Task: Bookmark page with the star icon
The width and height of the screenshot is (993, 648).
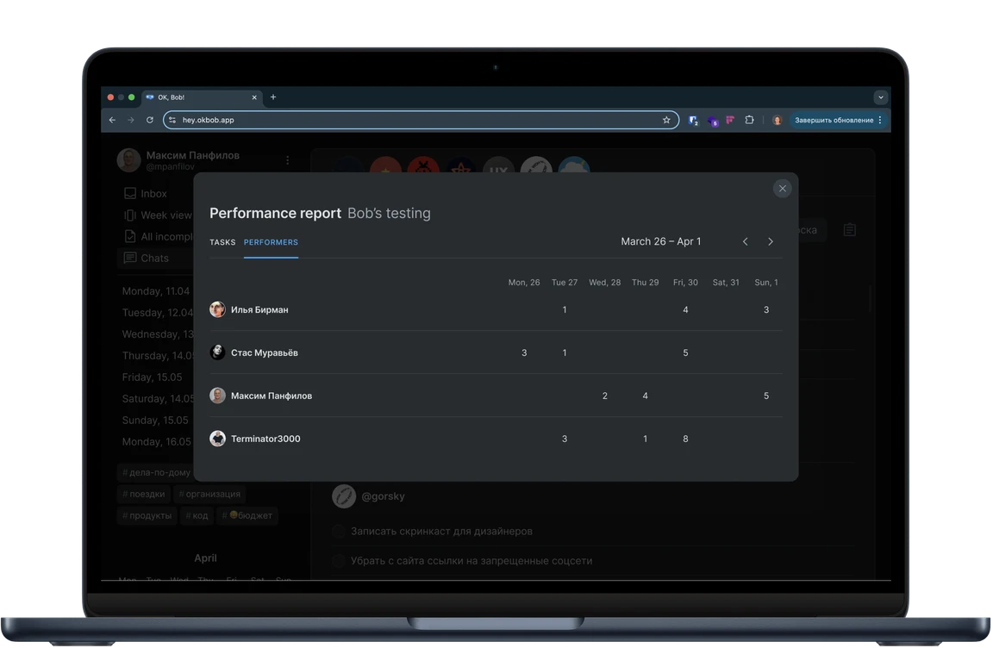Action: (666, 121)
